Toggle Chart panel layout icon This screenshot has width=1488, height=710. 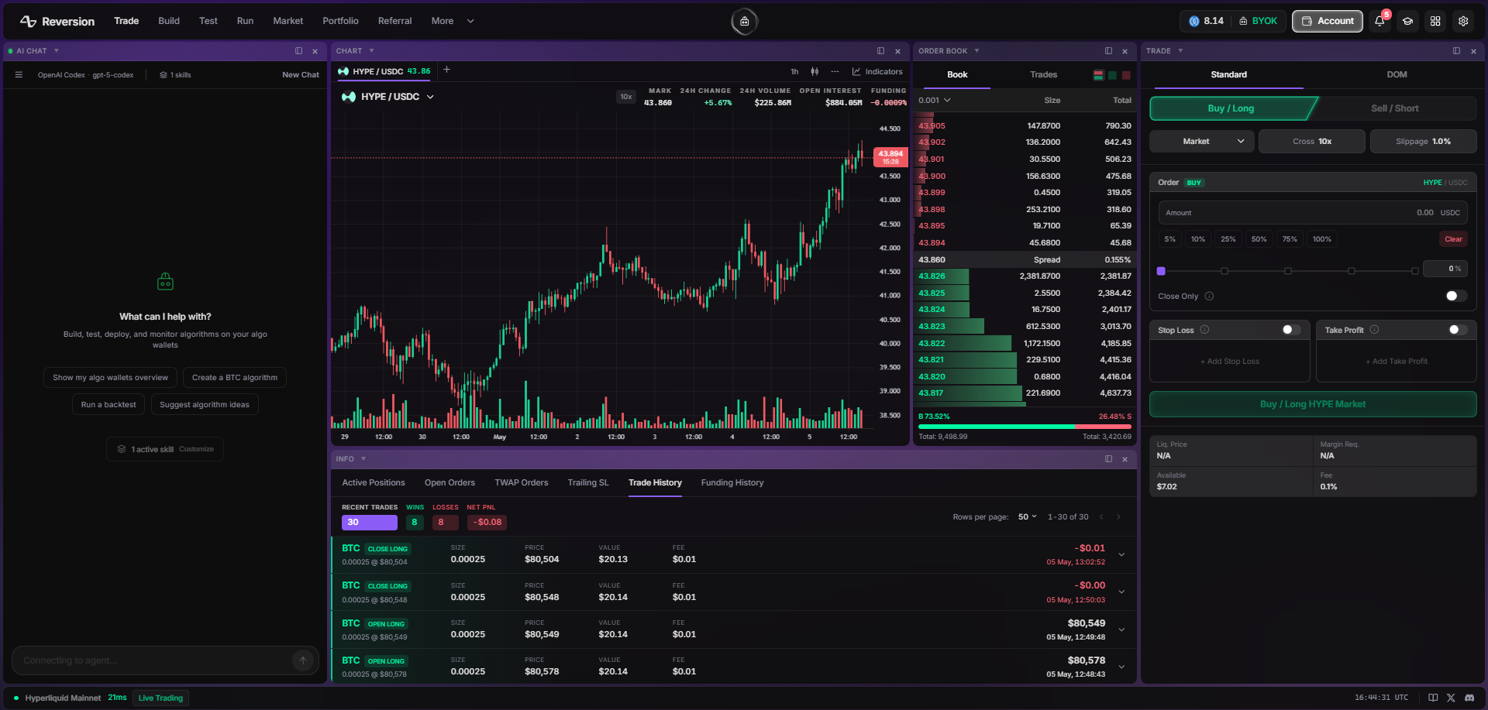pos(880,51)
